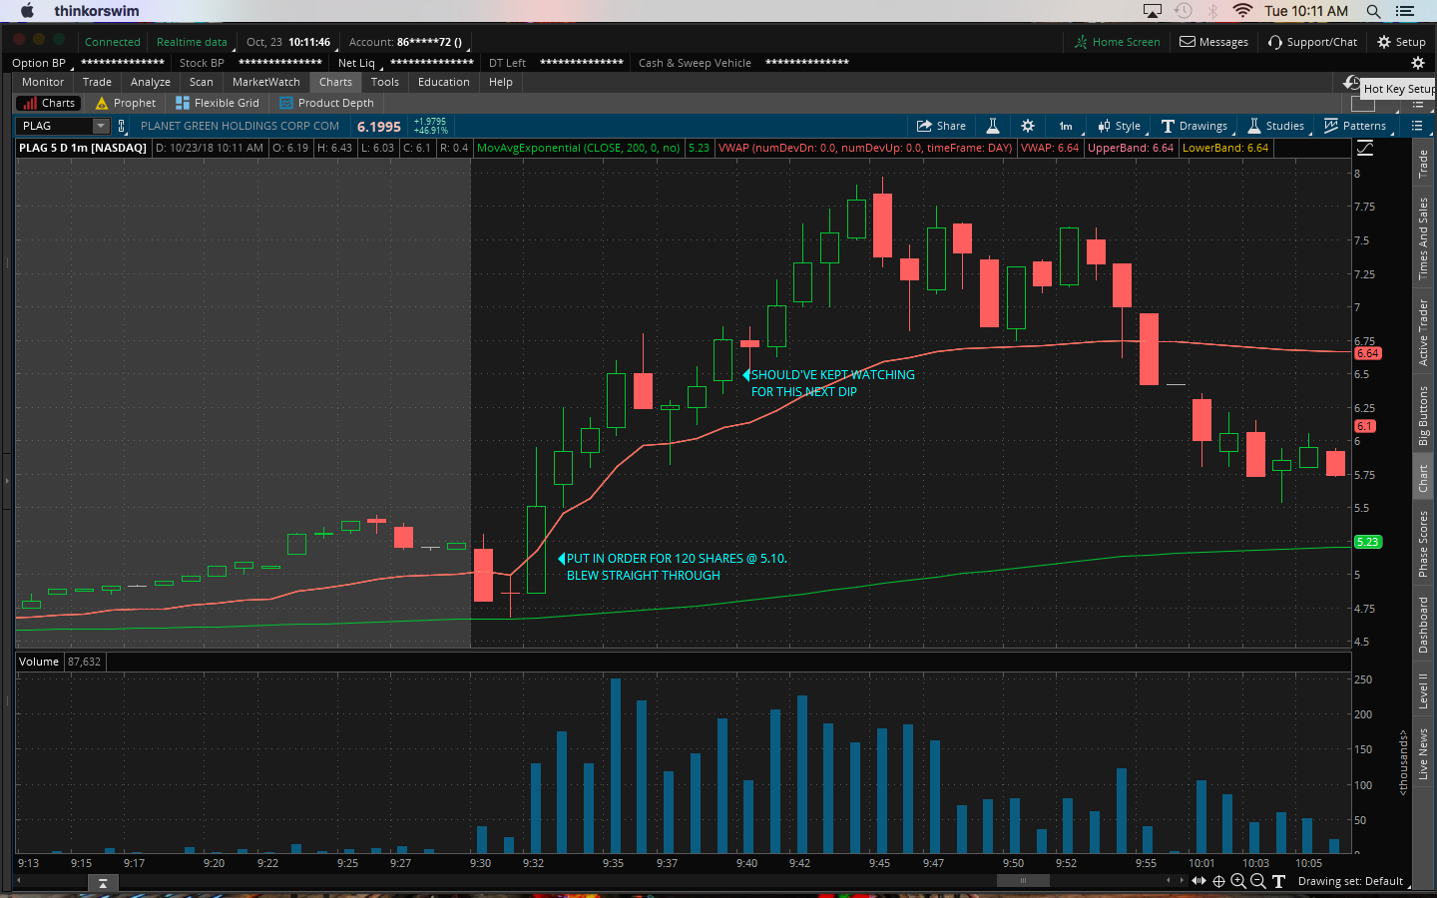This screenshot has height=898, width=1437.
Task: Zoom in on the chart
Action: pos(1238,881)
